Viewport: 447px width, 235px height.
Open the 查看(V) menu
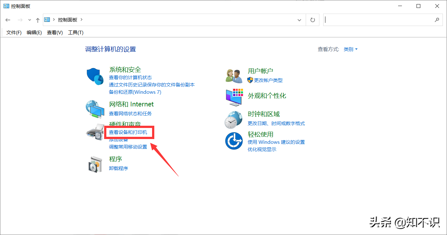[54, 32]
